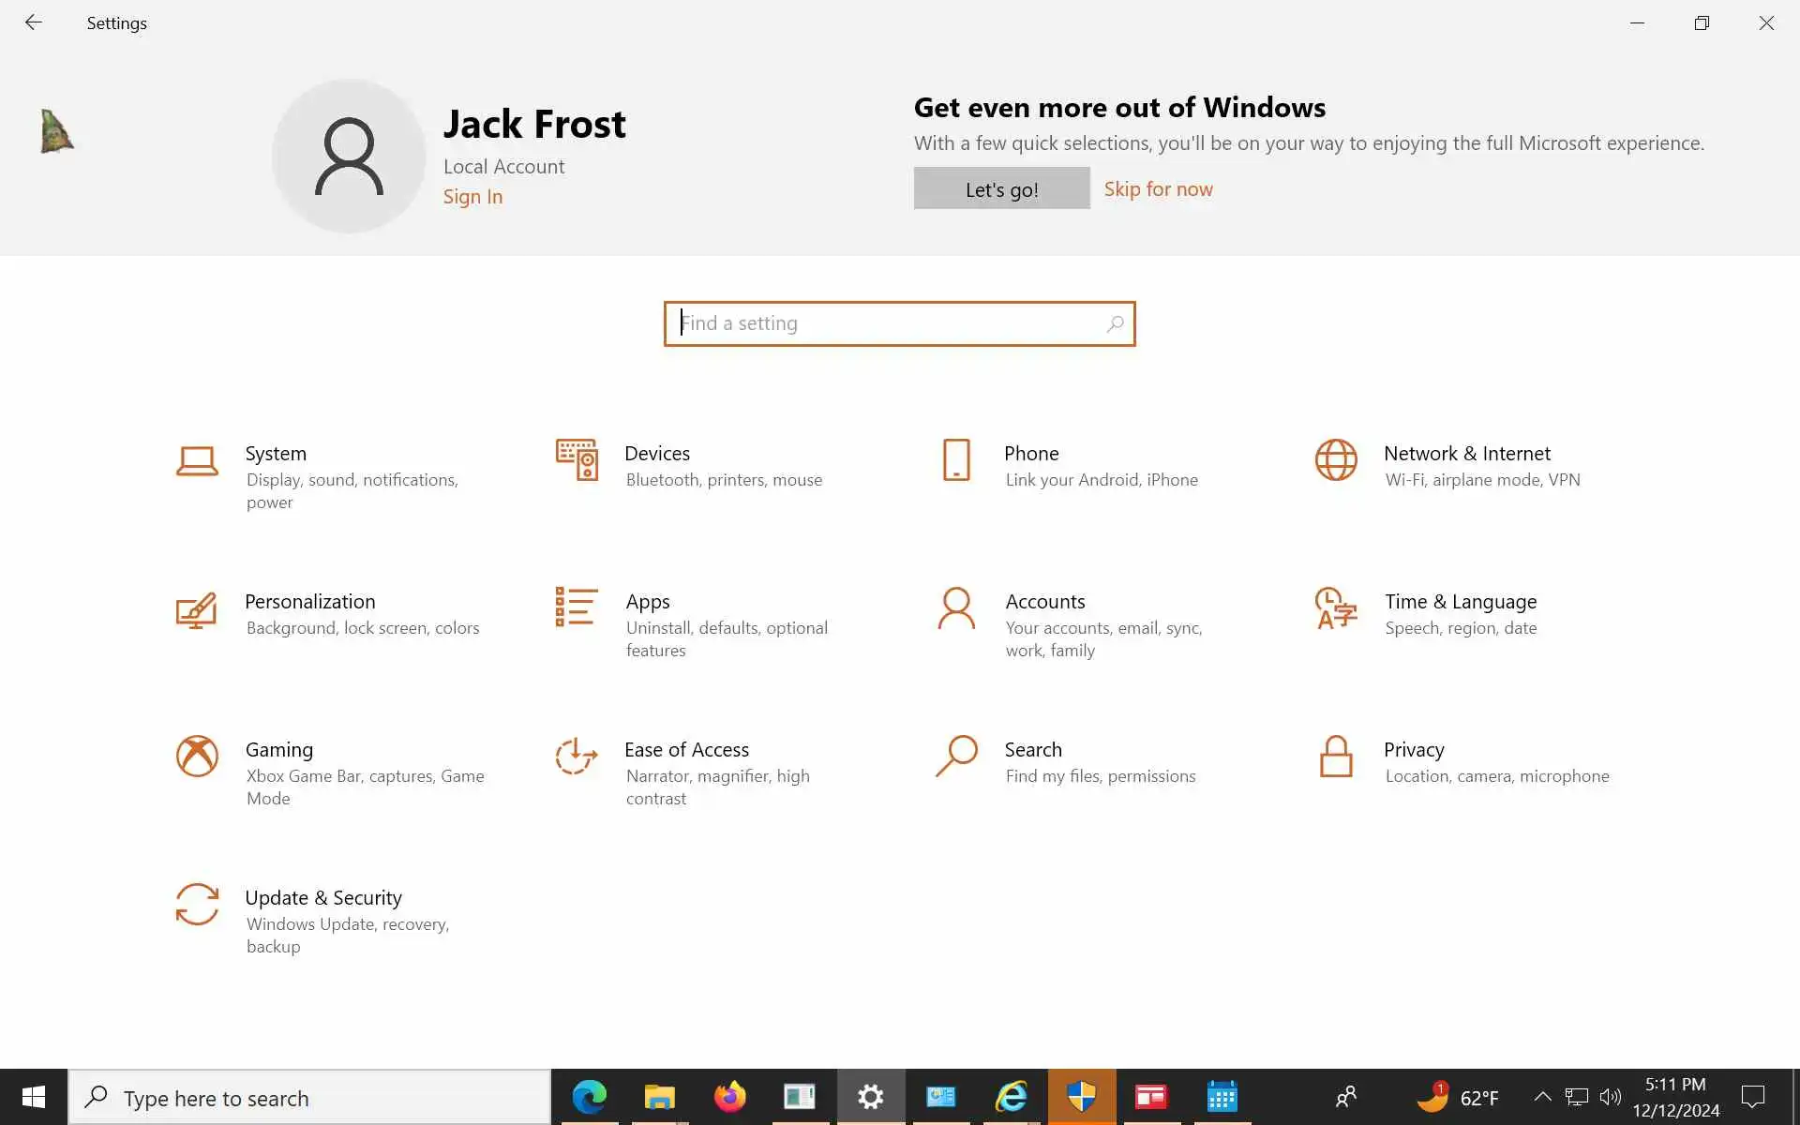Open Gaming Xbox icon

197,756
